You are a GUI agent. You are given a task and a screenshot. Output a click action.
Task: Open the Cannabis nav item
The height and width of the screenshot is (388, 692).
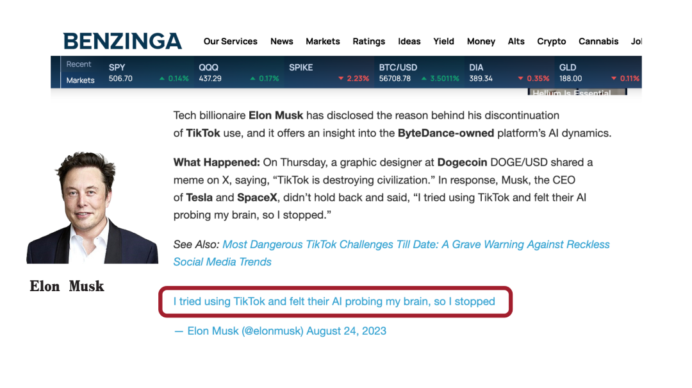point(598,41)
